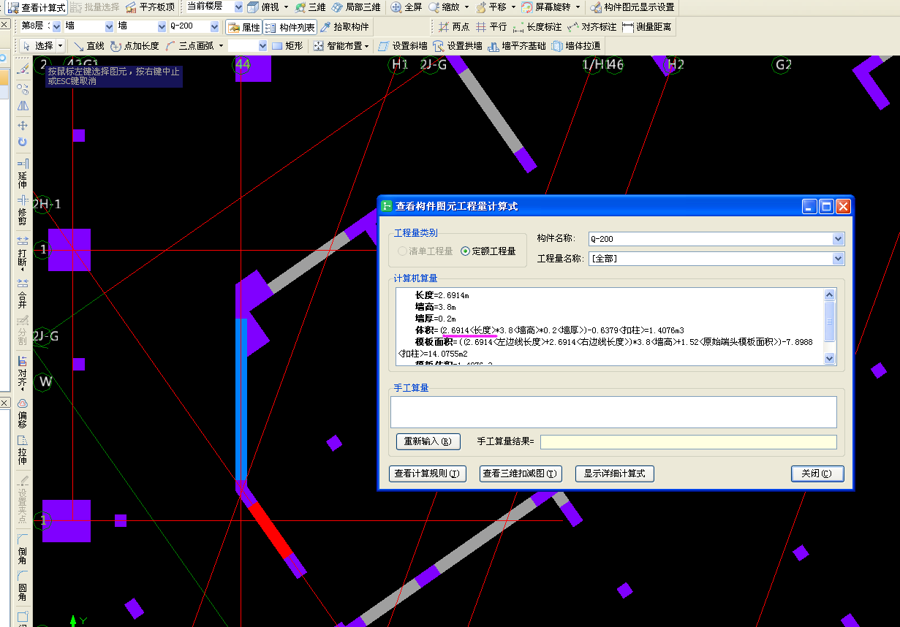
Task: Click the 修剪 trim tool in sidebar
Action: click(23, 210)
